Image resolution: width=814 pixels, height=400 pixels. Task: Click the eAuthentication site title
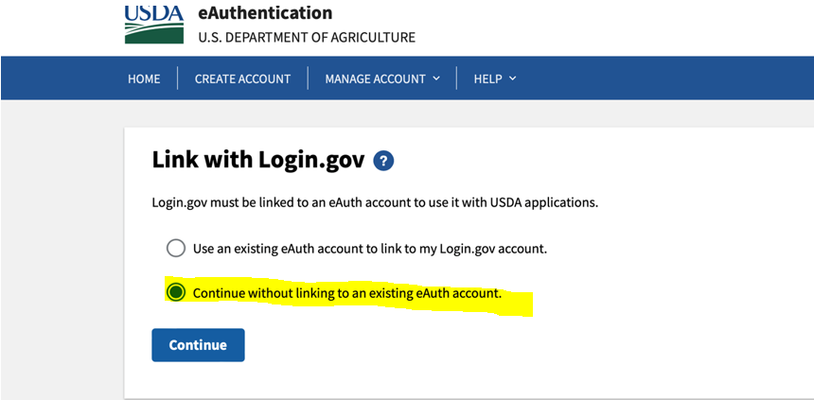pos(265,13)
